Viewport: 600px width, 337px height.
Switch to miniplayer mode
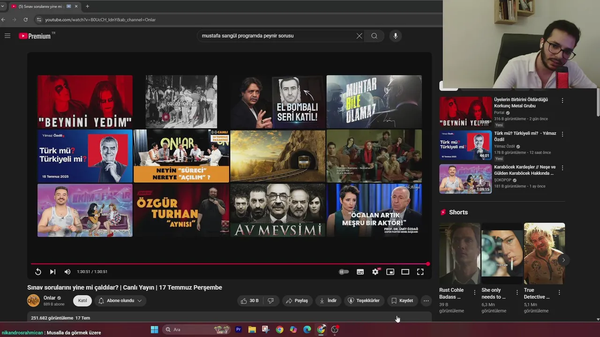[390, 272]
